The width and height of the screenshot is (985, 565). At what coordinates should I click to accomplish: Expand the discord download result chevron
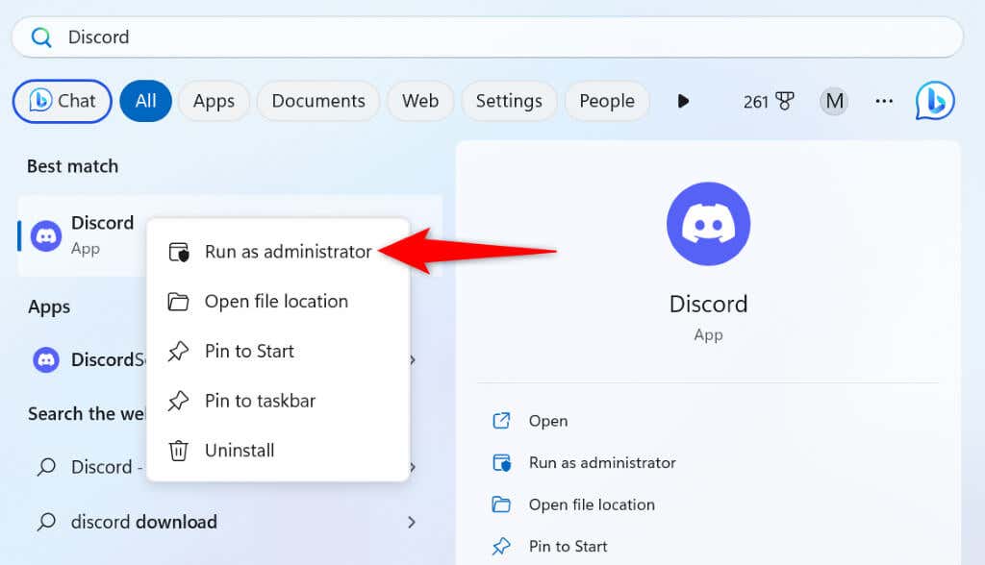pyautogui.click(x=412, y=522)
